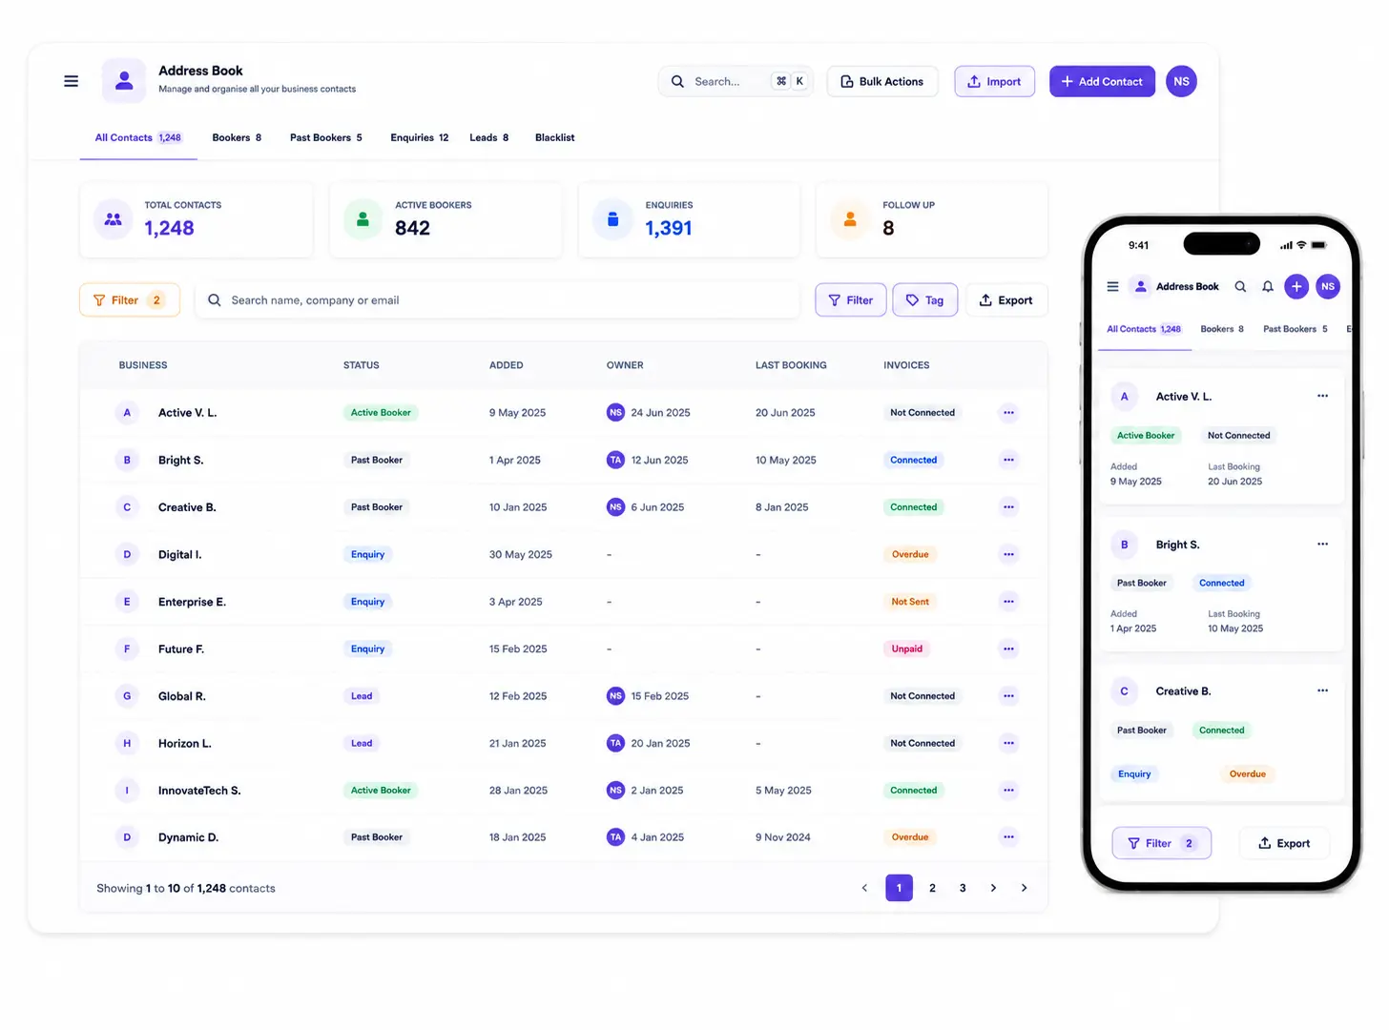Click the NS avatar in desktop header
The height and width of the screenshot is (1030, 1389).
pyautogui.click(x=1181, y=81)
